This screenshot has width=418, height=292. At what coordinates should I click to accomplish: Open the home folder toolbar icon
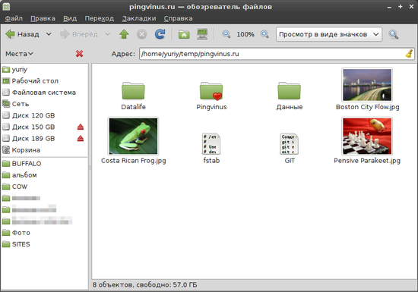click(x=184, y=34)
